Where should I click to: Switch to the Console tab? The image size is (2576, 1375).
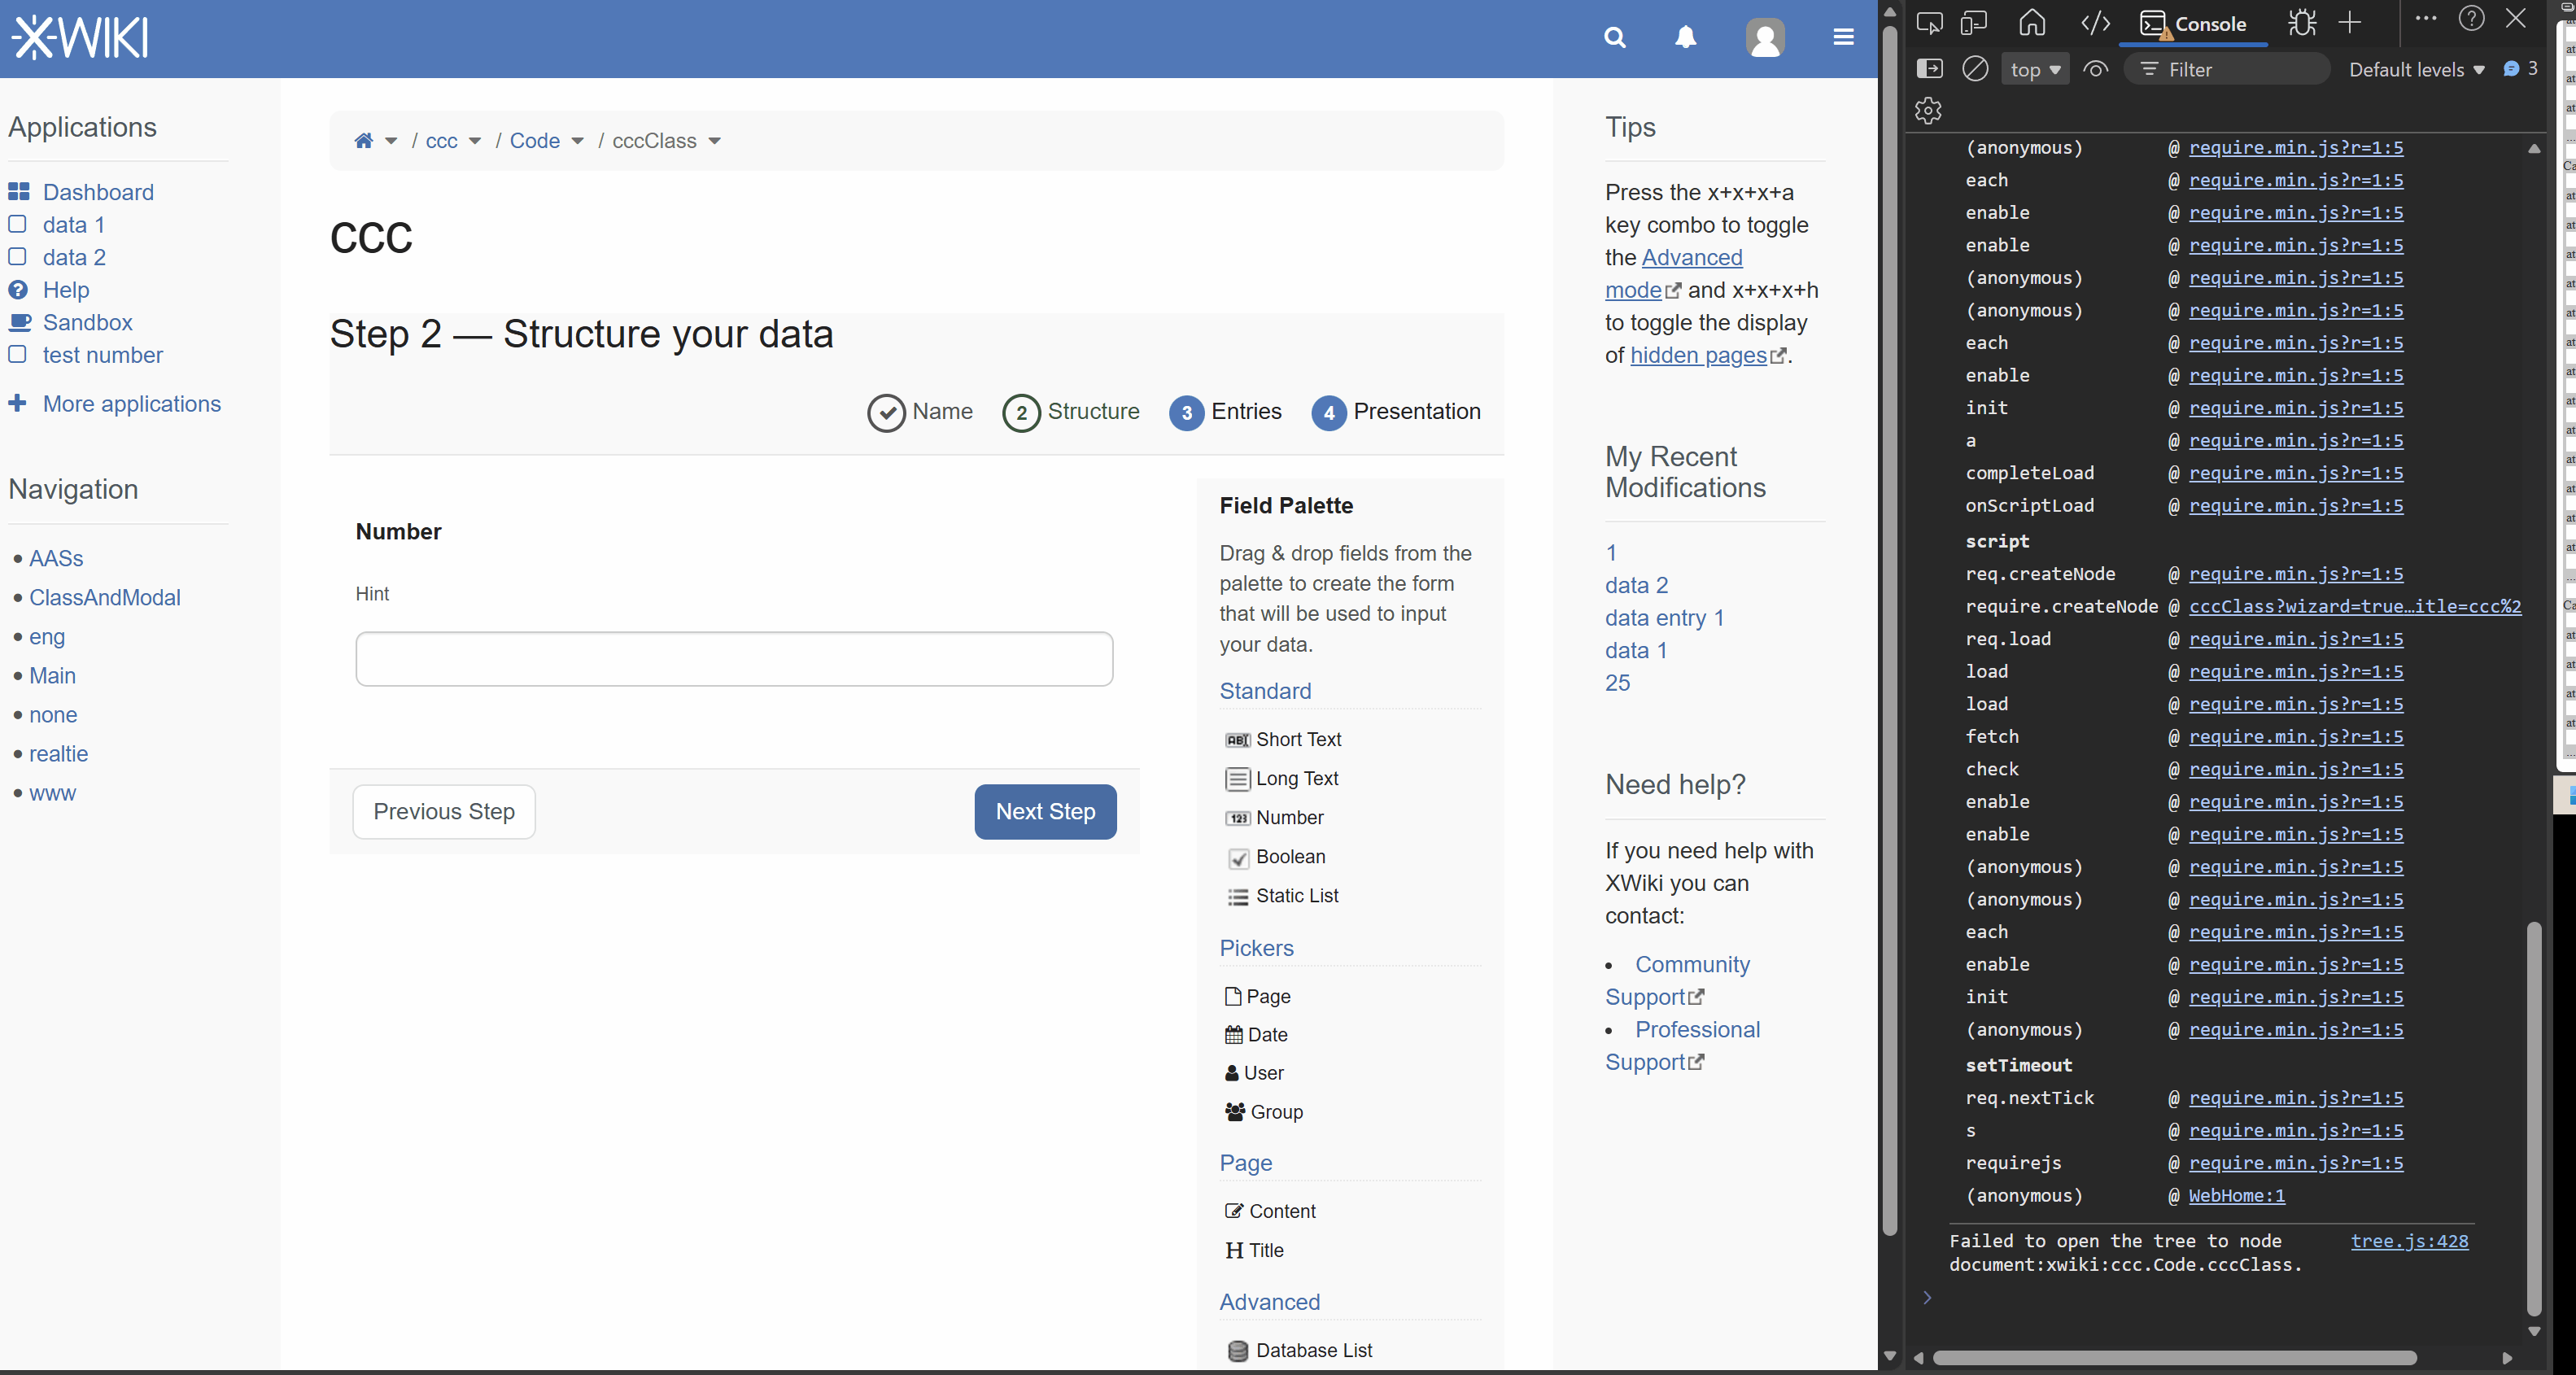(2194, 23)
